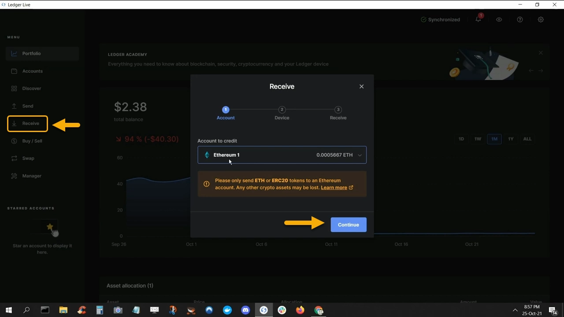Viewport: 564px width, 317px height.
Task: Open the Portfolio page in the sidebar
Action: coord(43,53)
